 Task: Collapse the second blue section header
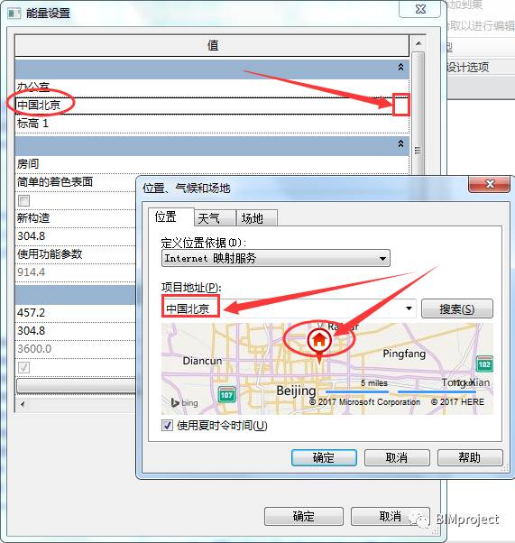[400, 143]
